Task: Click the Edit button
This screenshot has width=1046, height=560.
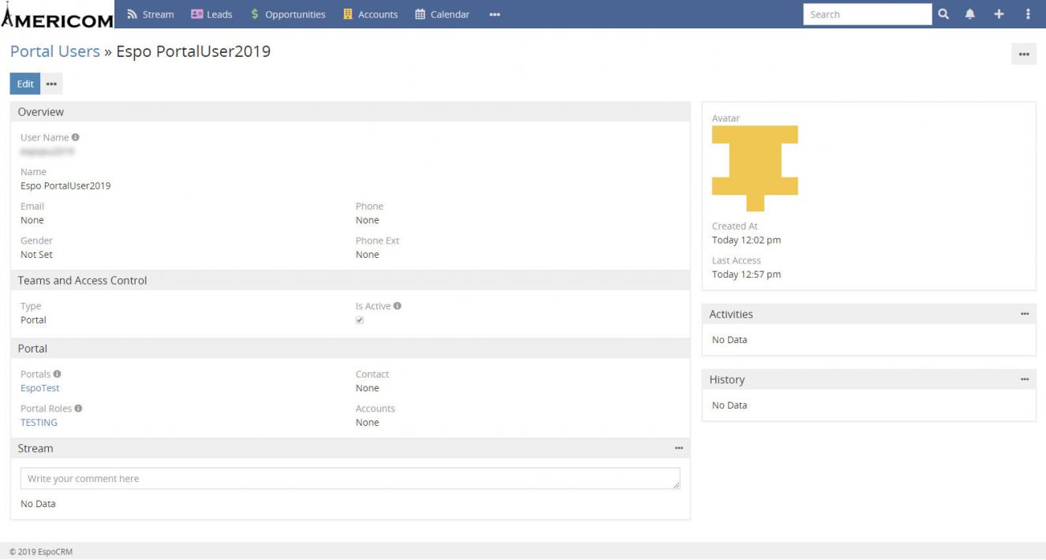Action: click(25, 84)
